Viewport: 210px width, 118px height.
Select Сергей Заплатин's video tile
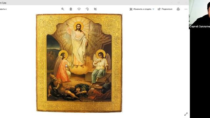click(x=199, y=14)
